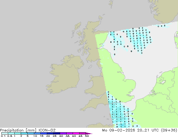Click the 'ICON-D2' model label
178x137 pixels.
pyautogui.click(x=47, y=130)
